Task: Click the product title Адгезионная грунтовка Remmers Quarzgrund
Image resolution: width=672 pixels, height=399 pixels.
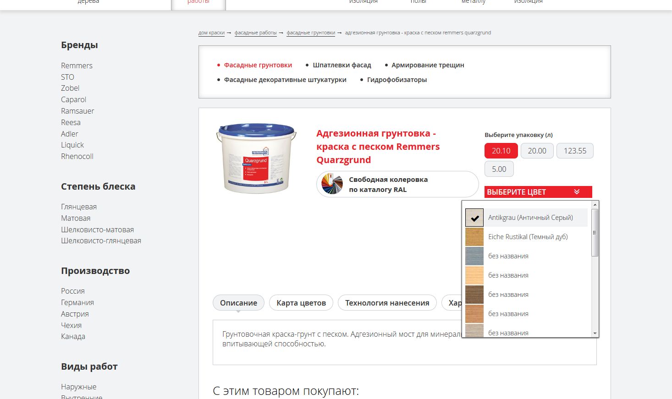Action: click(378, 147)
